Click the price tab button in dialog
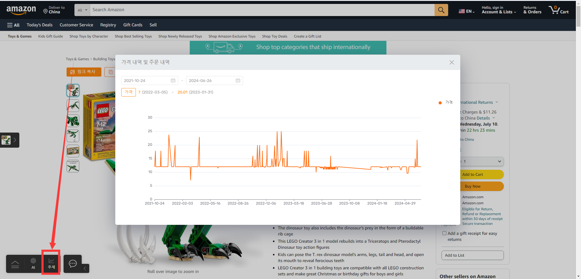Viewport: 581px width, 279px height. pyautogui.click(x=129, y=92)
